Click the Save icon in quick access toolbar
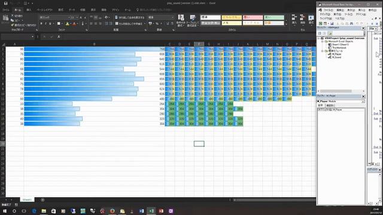This screenshot has height=215, width=383. click(x=5, y=3)
